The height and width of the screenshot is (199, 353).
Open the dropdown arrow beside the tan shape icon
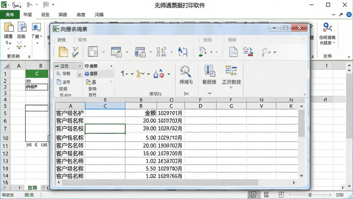(x=148, y=74)
